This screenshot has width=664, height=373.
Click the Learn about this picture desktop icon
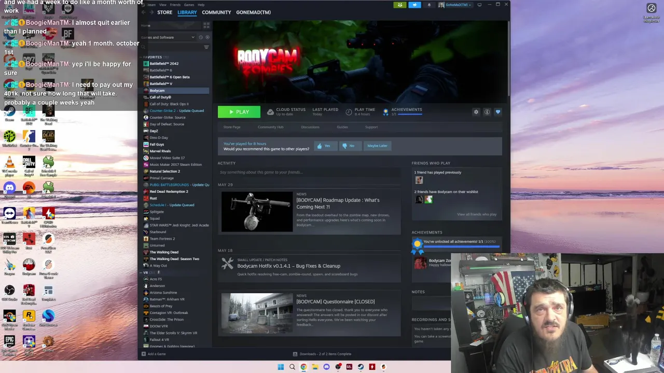(652, 12)
